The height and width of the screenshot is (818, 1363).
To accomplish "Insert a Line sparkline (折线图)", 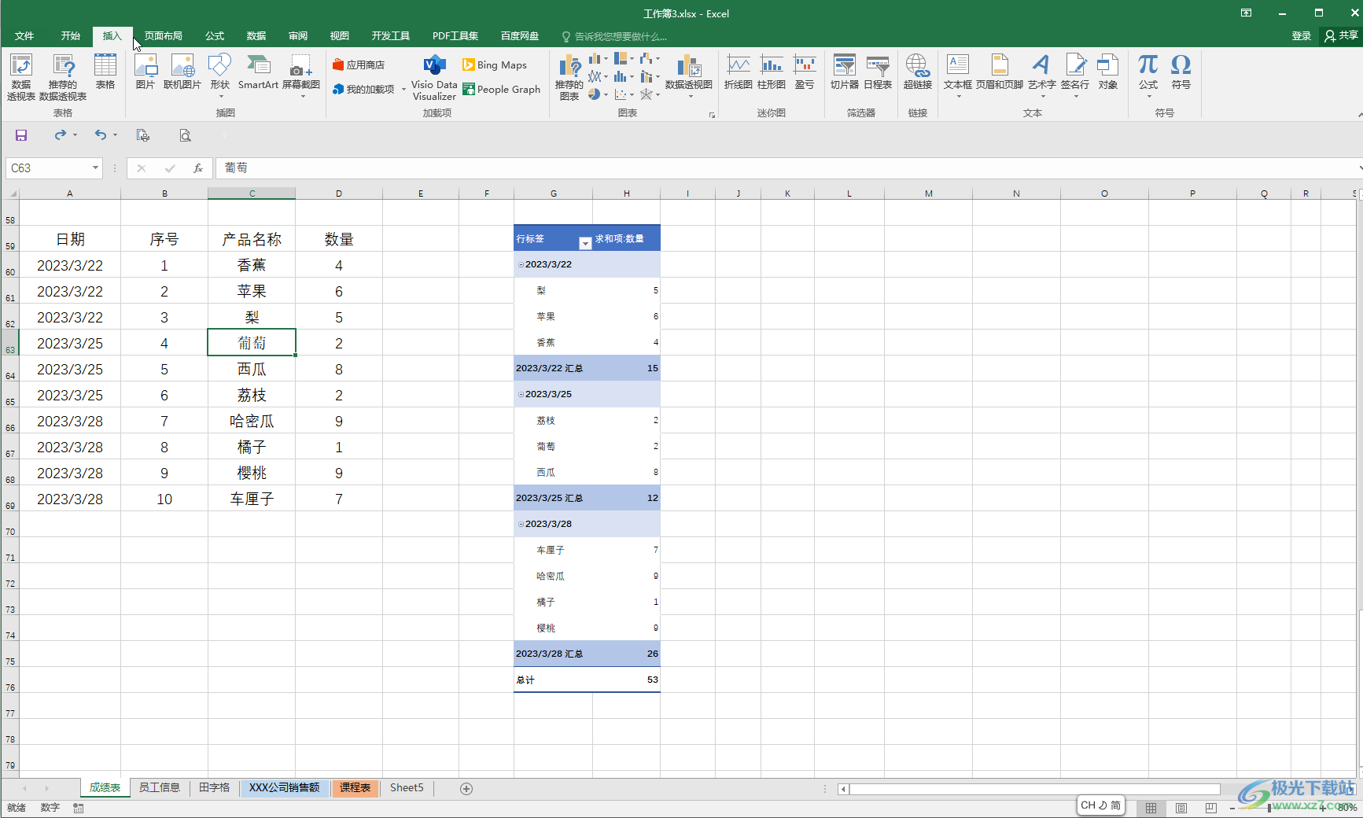I will 739,72.
